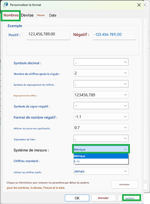The width and height of the screenshot is (150, 204).
Task: Expand the Symbole de signe négatif dropdown
Action: point(101,106)
